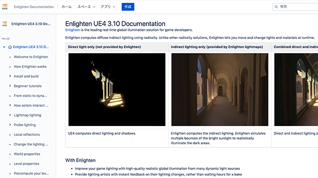Open How actors interact ... page
The height and width of the screenshot is (178, 318).
pos(31,105)
